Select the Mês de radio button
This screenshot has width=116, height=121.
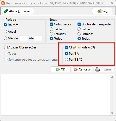pos(5,38)
